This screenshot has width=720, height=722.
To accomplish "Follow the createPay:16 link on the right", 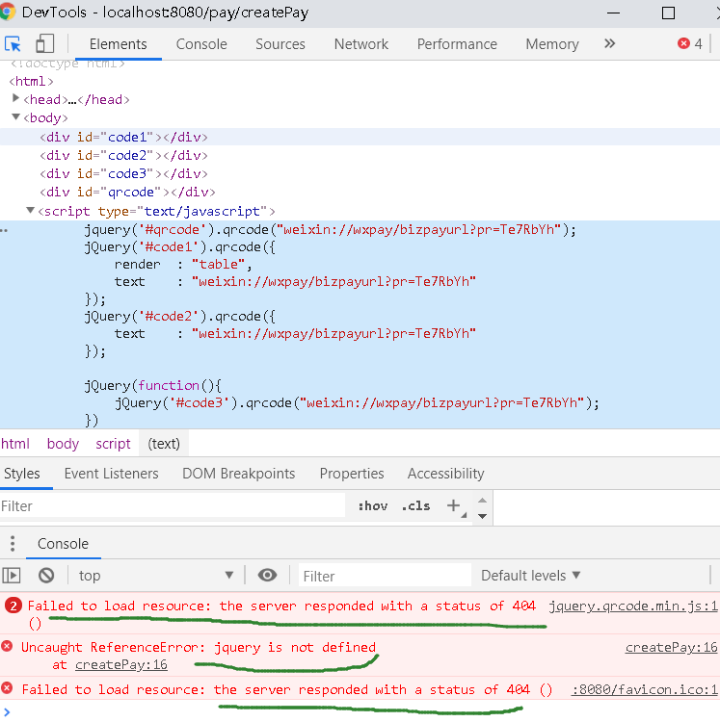I will 671,648.
